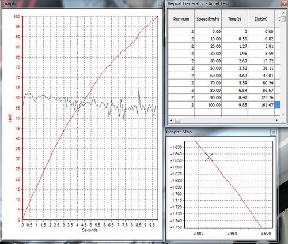The image size is (288, 244).
Task: Click the Graph window corner button
Action: pyautogui.click(x=160, y=4)
